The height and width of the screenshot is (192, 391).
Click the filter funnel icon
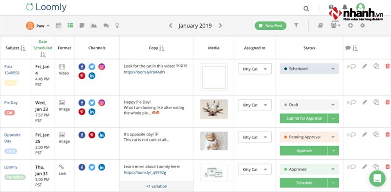coord(296,25)
